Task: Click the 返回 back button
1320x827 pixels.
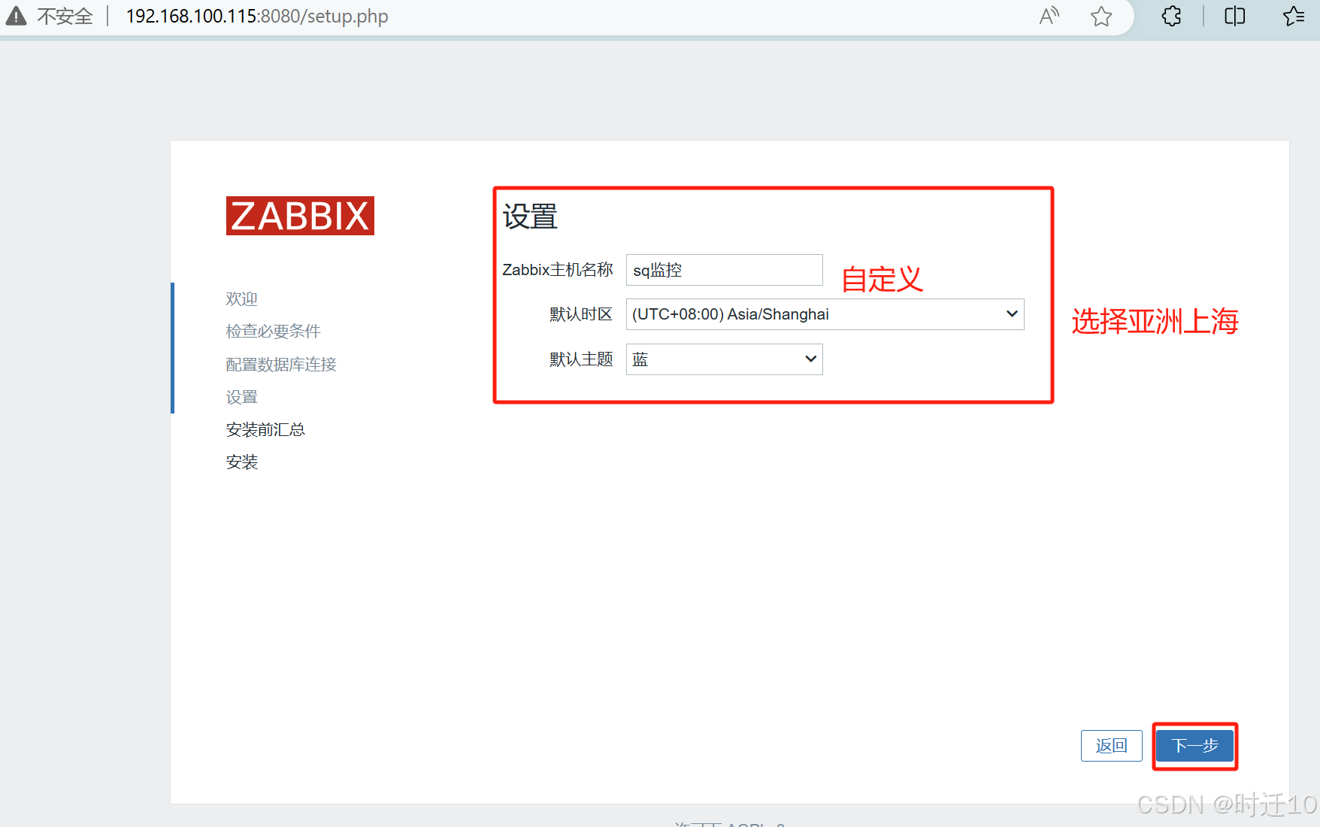Action: (1111, 746)
